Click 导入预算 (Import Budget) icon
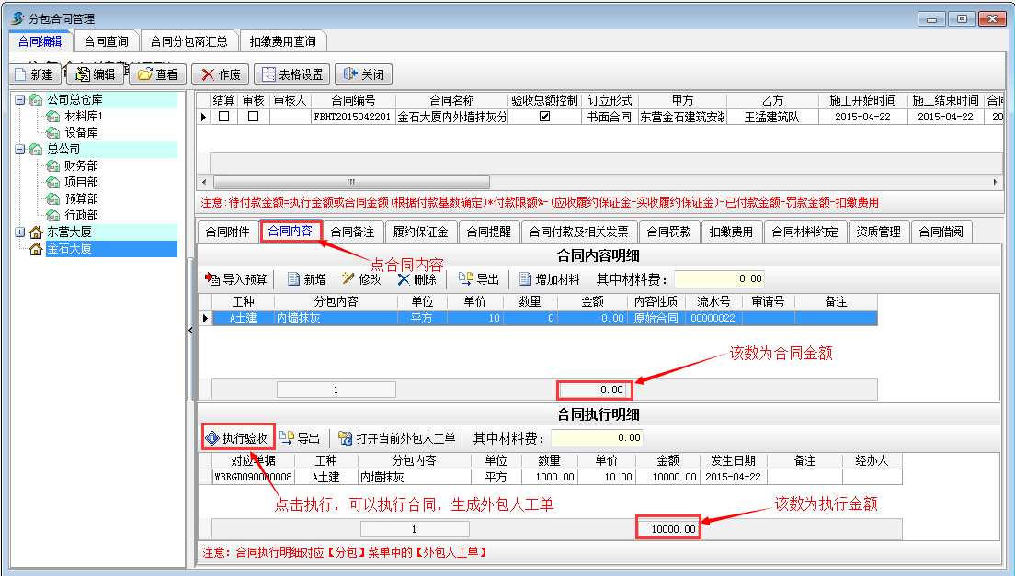 pyautogui.click(x=212, y=279)
